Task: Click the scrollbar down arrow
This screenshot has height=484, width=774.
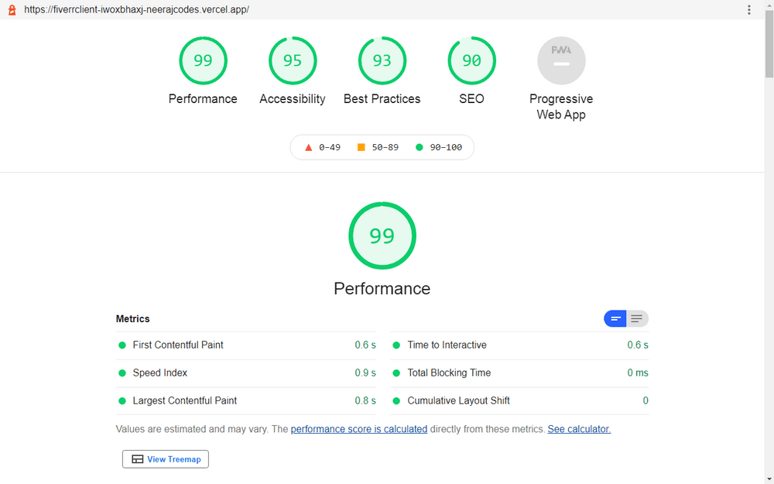Action: (x=769, y=478)
